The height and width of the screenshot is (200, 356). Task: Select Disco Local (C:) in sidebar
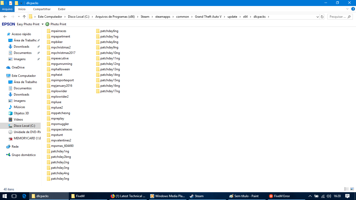pos(20,126)
